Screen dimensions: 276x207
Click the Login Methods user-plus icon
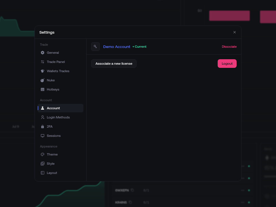coord(43,117)
